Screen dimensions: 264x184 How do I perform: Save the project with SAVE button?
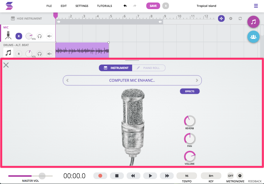click(x=153, y=6)
